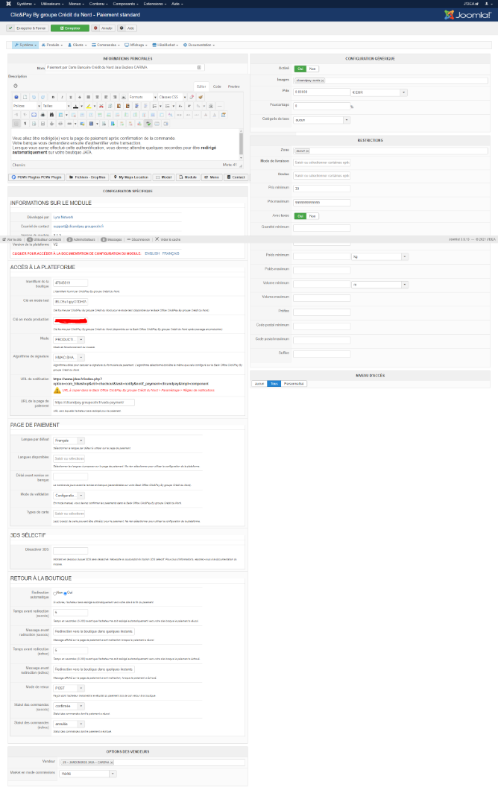This screenshot has height=805, width=498.
Task: Open the support contact email link
Action: tap(78, 227)
